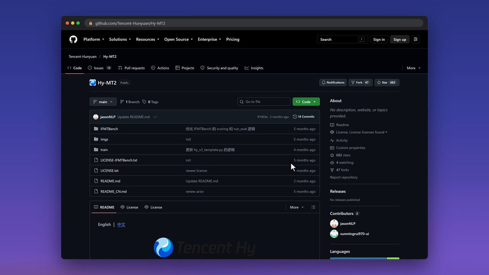Open the README More dropdown

tap(297, 207)
